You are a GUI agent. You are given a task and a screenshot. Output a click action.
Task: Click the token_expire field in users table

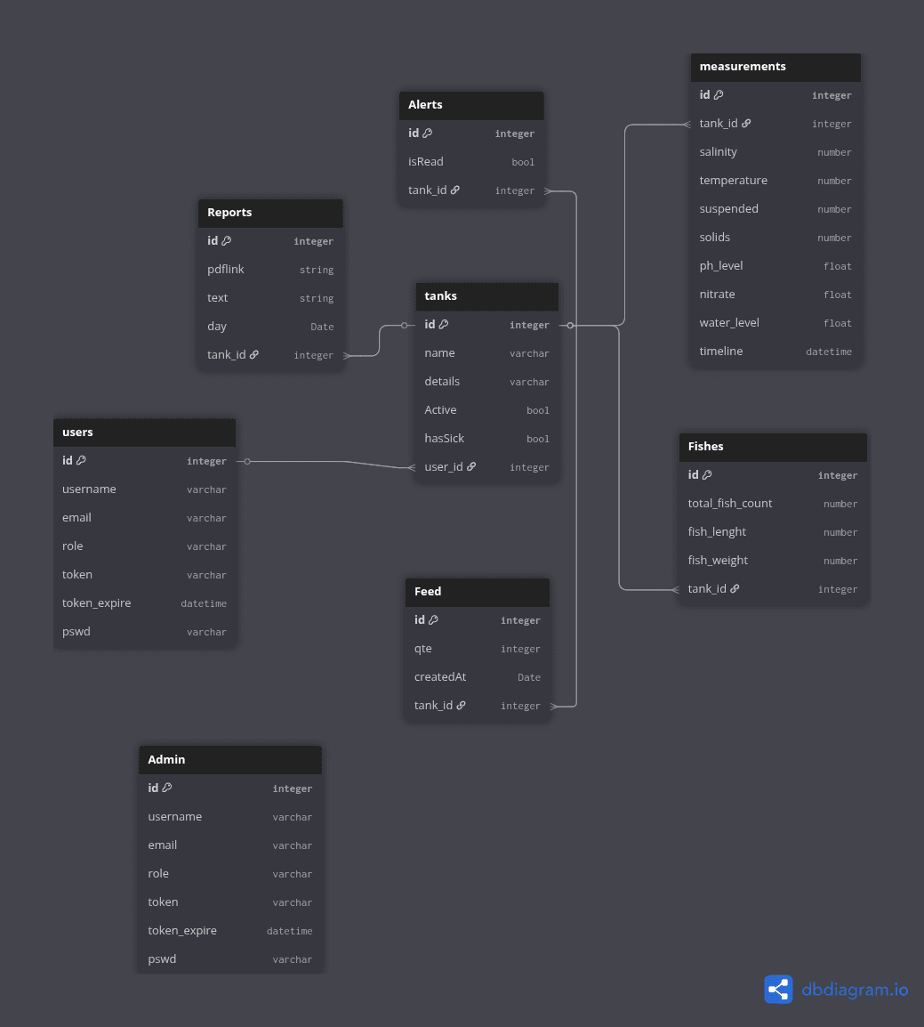(x=144, y=603)
